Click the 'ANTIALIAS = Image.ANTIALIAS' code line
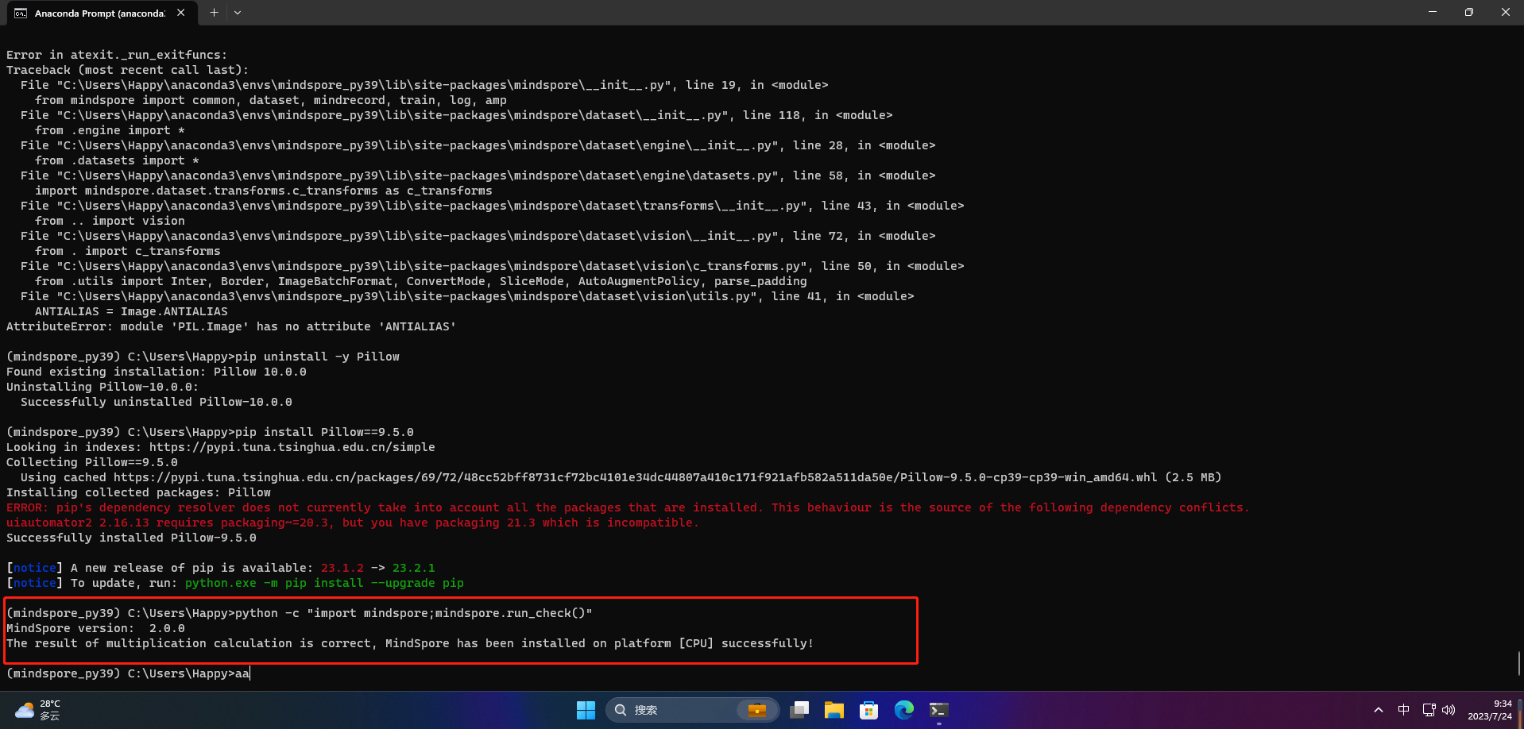This screenshot has width=1524, height=729. (131, 311)
